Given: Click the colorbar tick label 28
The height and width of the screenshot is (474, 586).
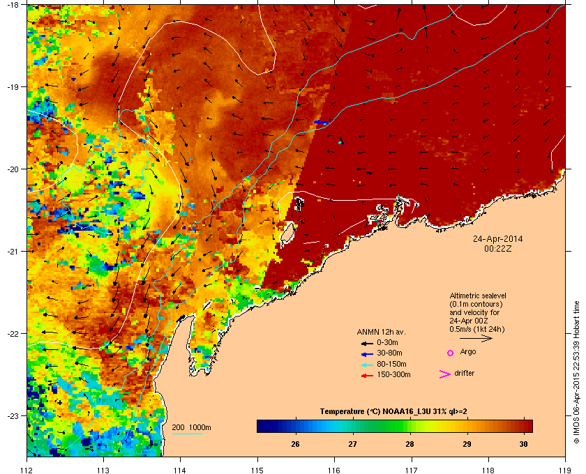Looking at the screenshot, I should pos(410,444).
